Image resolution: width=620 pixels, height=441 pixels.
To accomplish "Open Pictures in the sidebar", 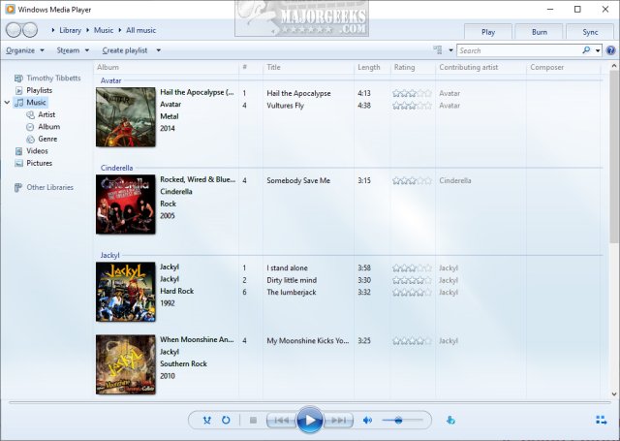I will (33, 163).
